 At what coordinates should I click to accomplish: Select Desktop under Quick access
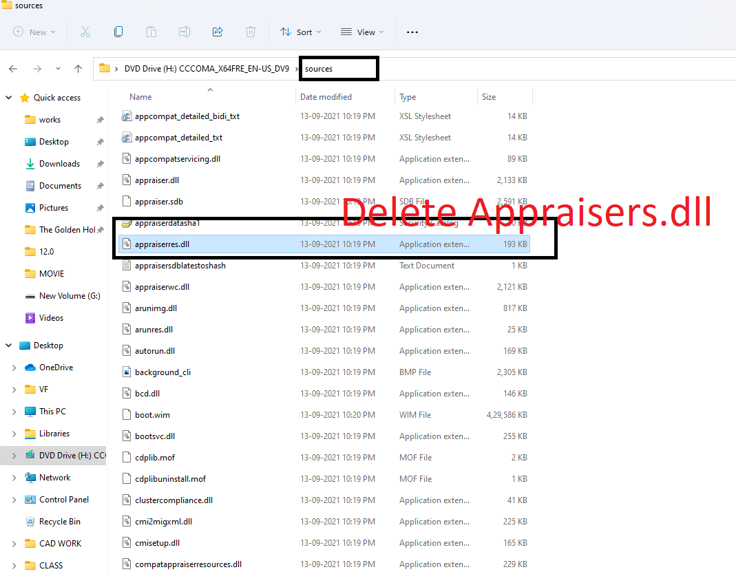coord(54,142)
